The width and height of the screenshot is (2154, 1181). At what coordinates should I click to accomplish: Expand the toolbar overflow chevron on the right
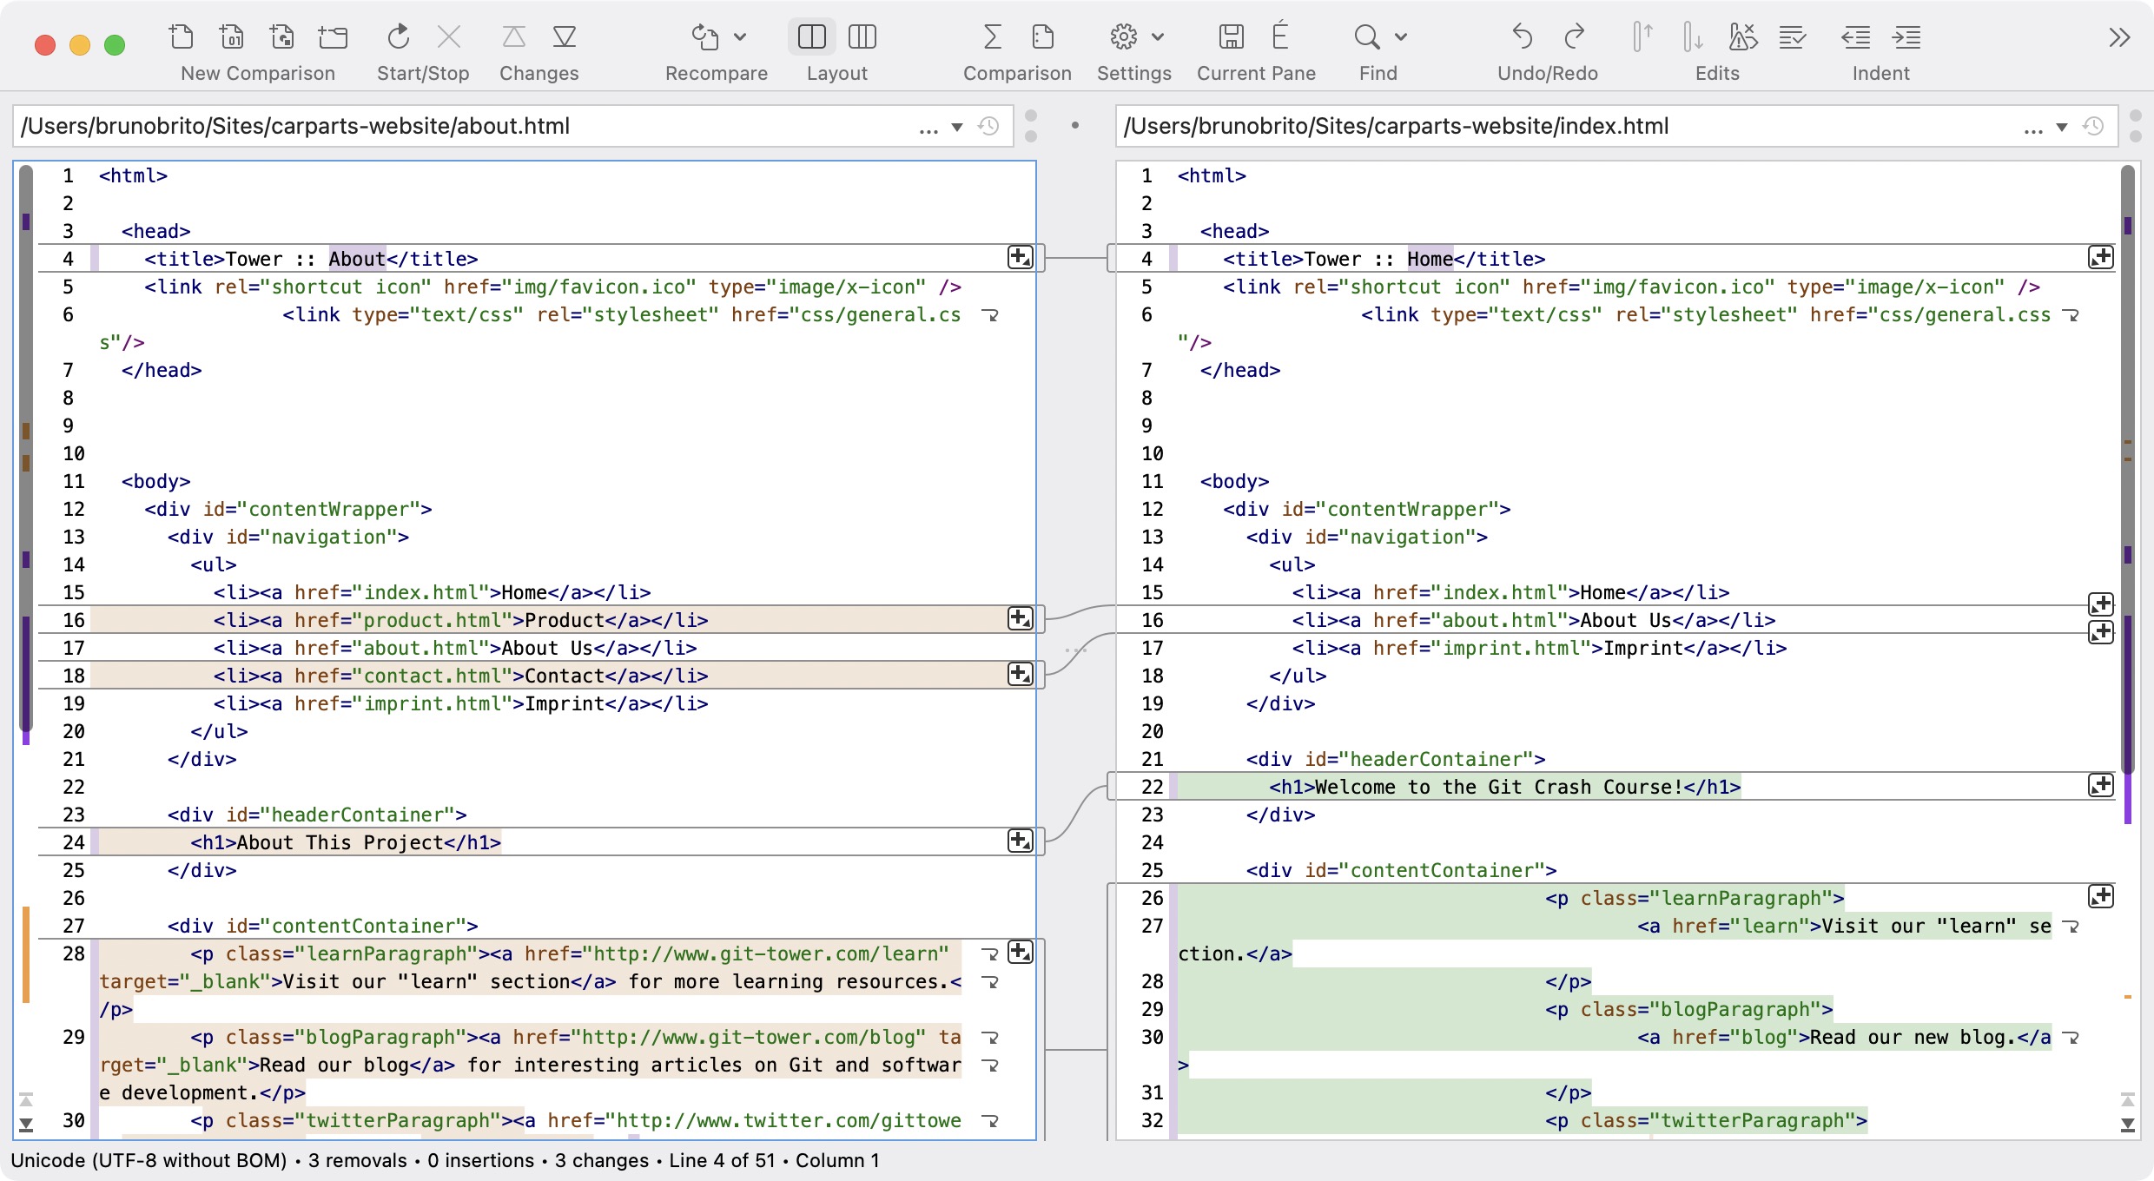pos(2119,37)
